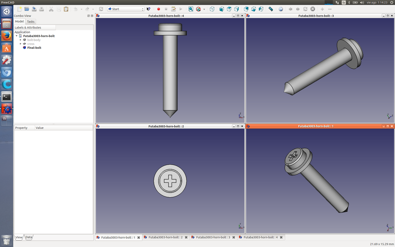Collapse the Futaba3003-horn-bolt document tree
Screen dimensions: 395x247
17,36
